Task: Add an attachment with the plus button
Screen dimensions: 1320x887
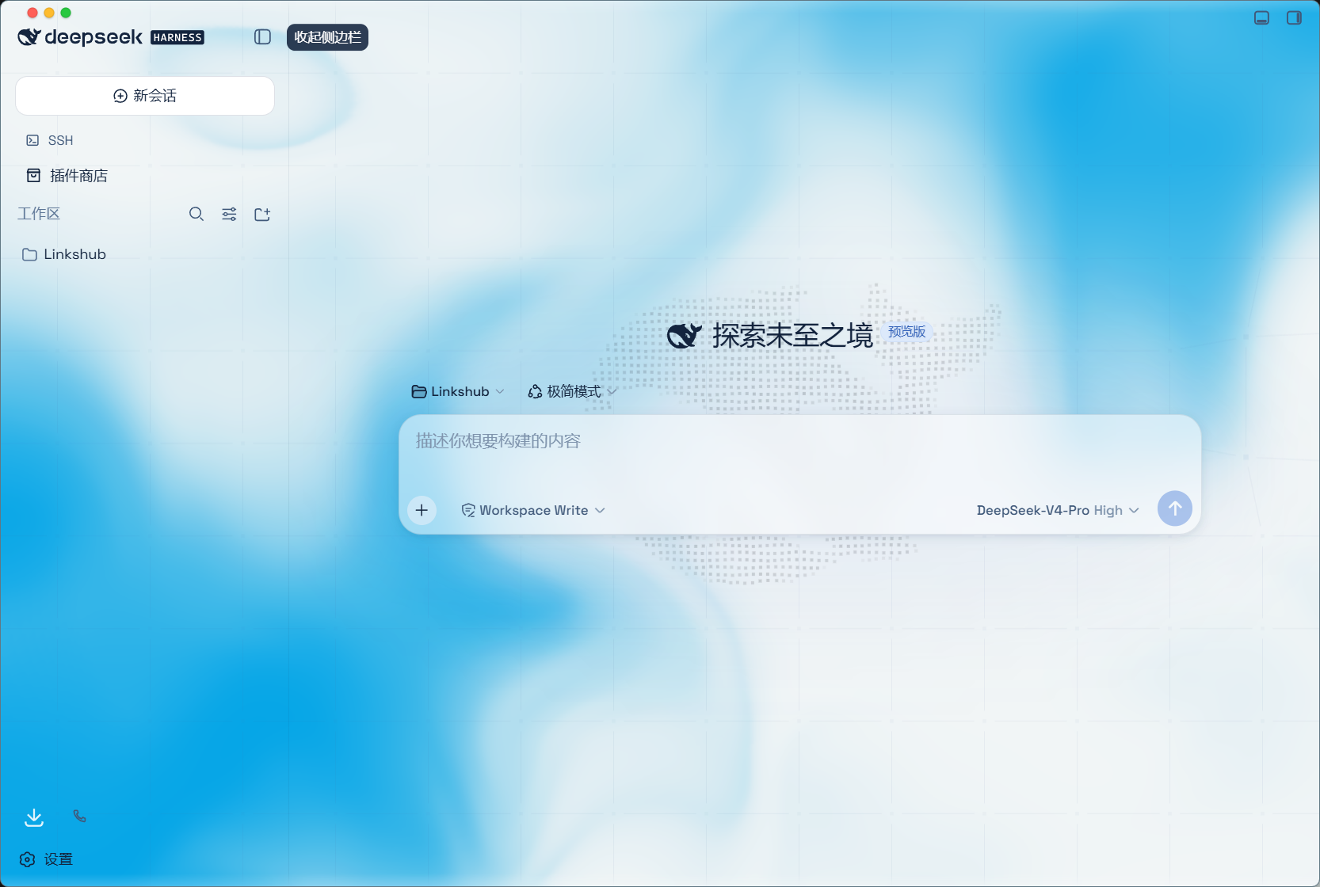Action: pos(422,510)
